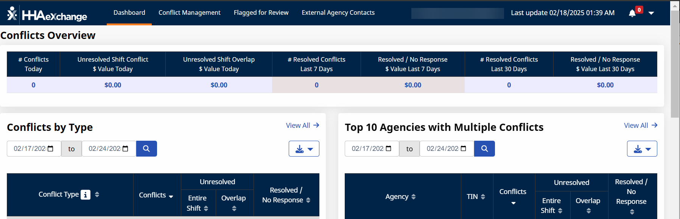Search Conflicts by Type date range
Viewport: 680px width, 219px height.
point(146,149)
